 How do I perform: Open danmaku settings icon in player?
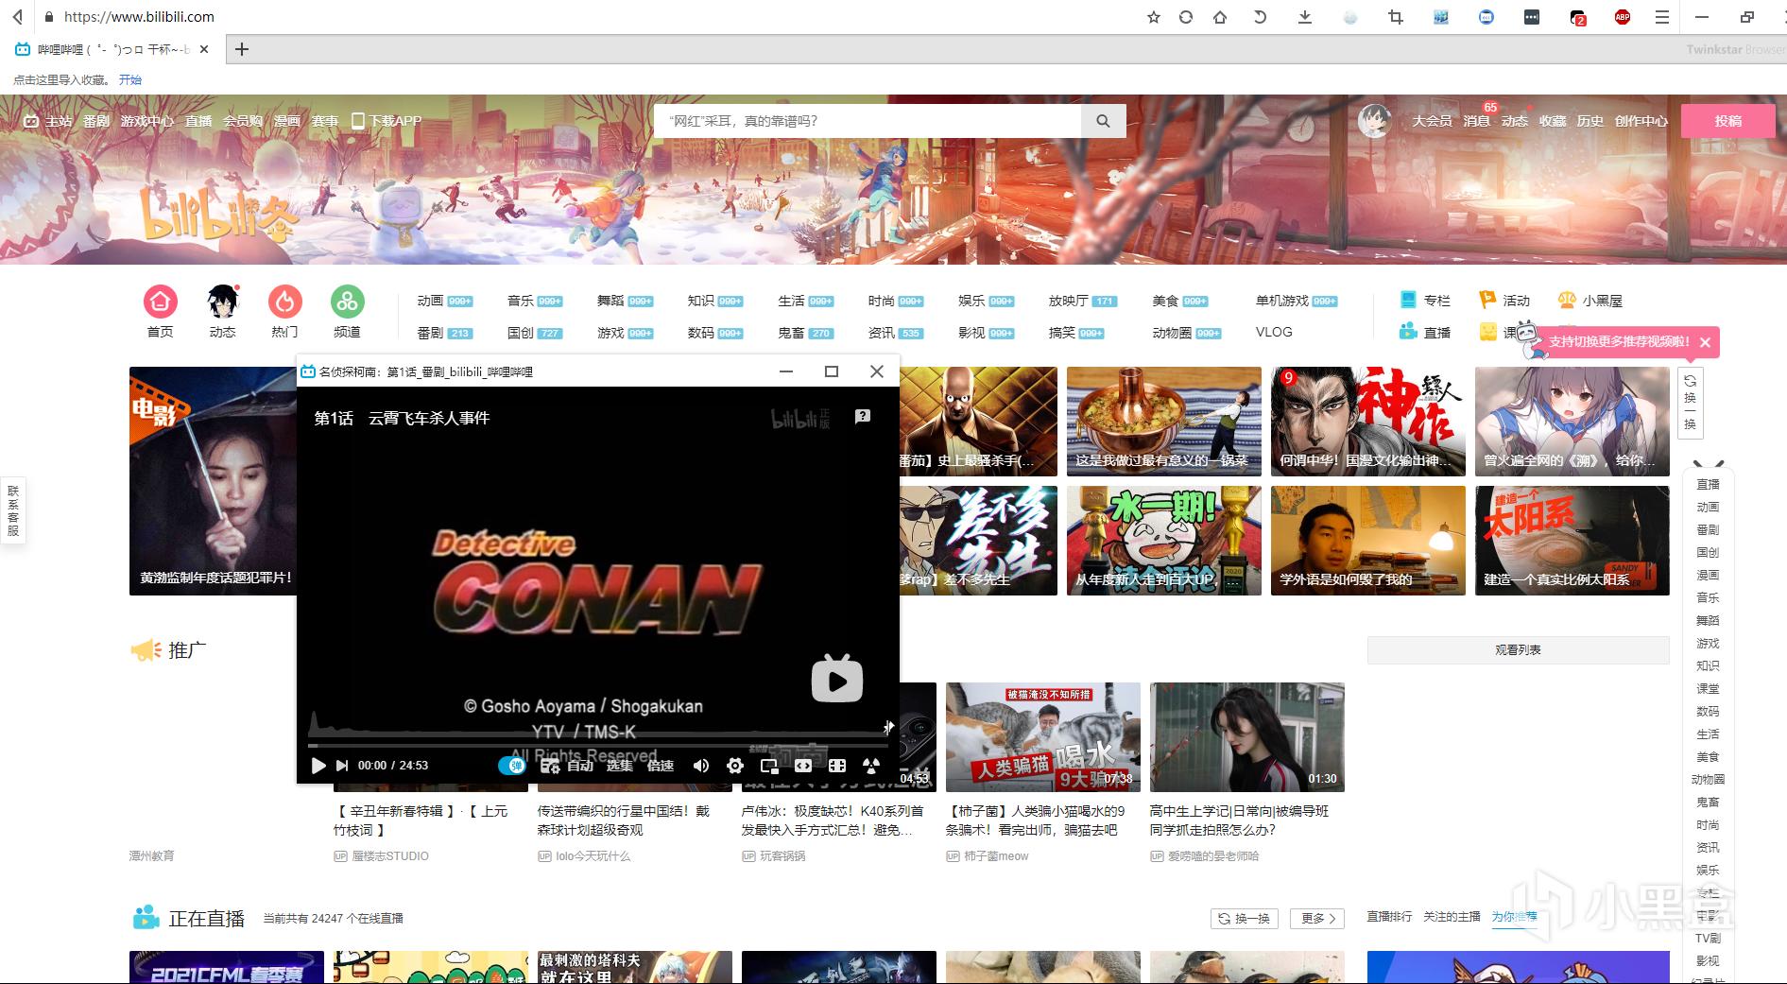(549, 766)
